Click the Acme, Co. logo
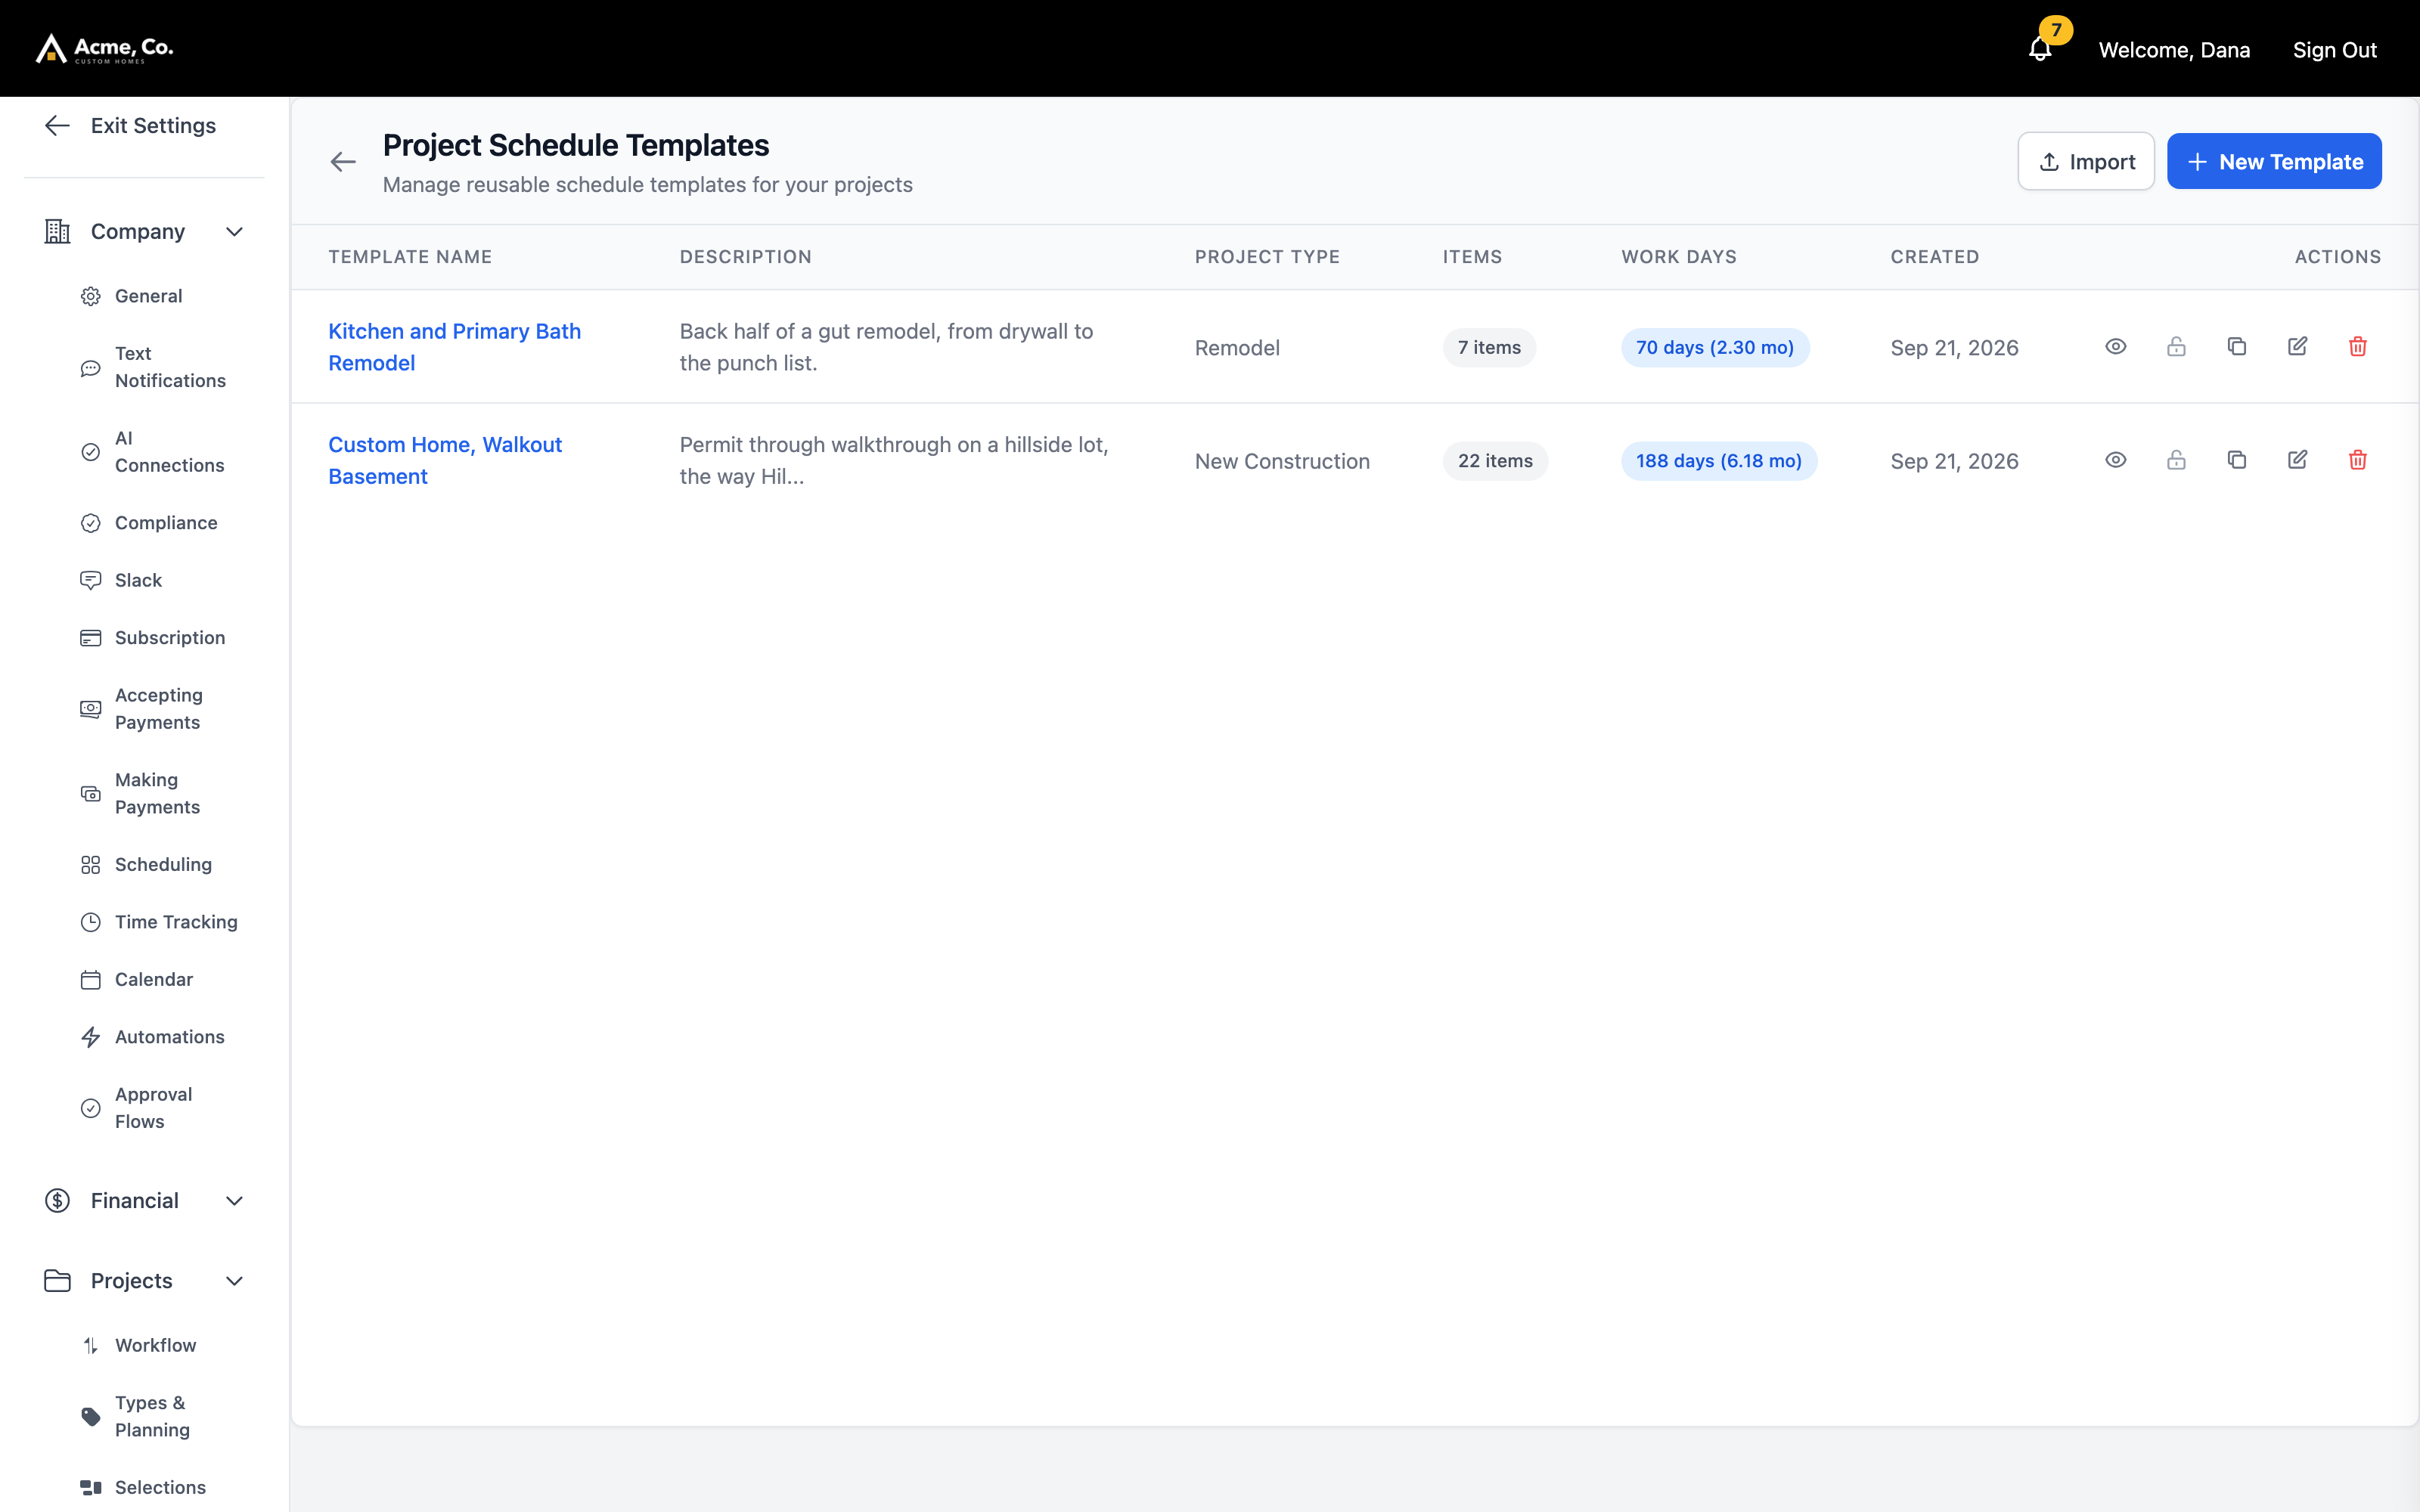 (104, 49)
